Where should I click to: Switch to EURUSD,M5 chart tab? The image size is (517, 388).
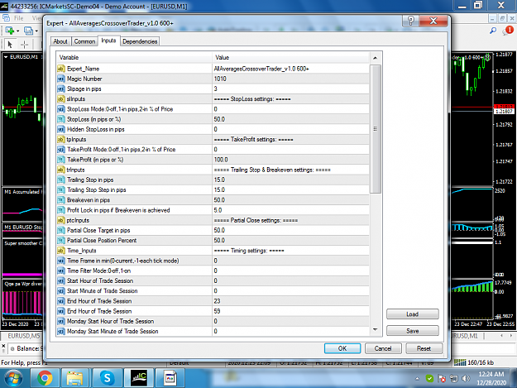pos(23,336)
